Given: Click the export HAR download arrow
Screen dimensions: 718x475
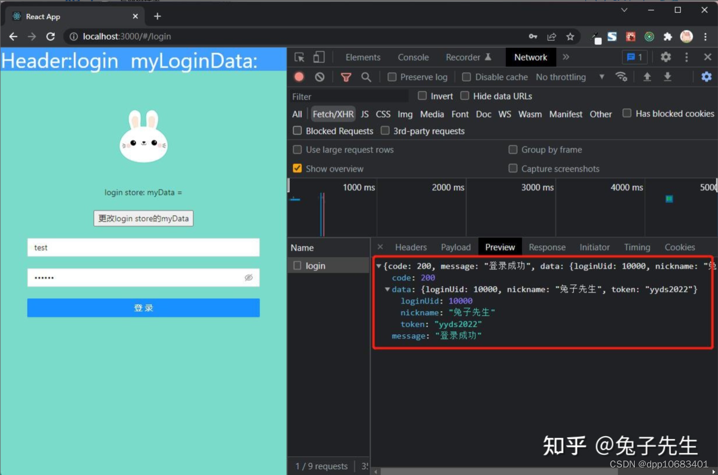Looking at the screenshot, I should pos(668,77).
